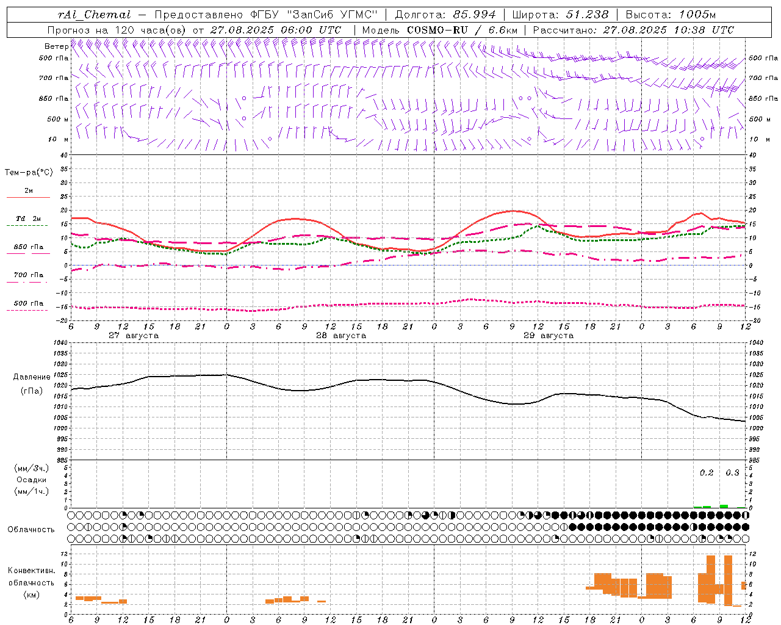Click the 'Давление' pressure panel label
781x625 pixels.
(x=32, y=377)
